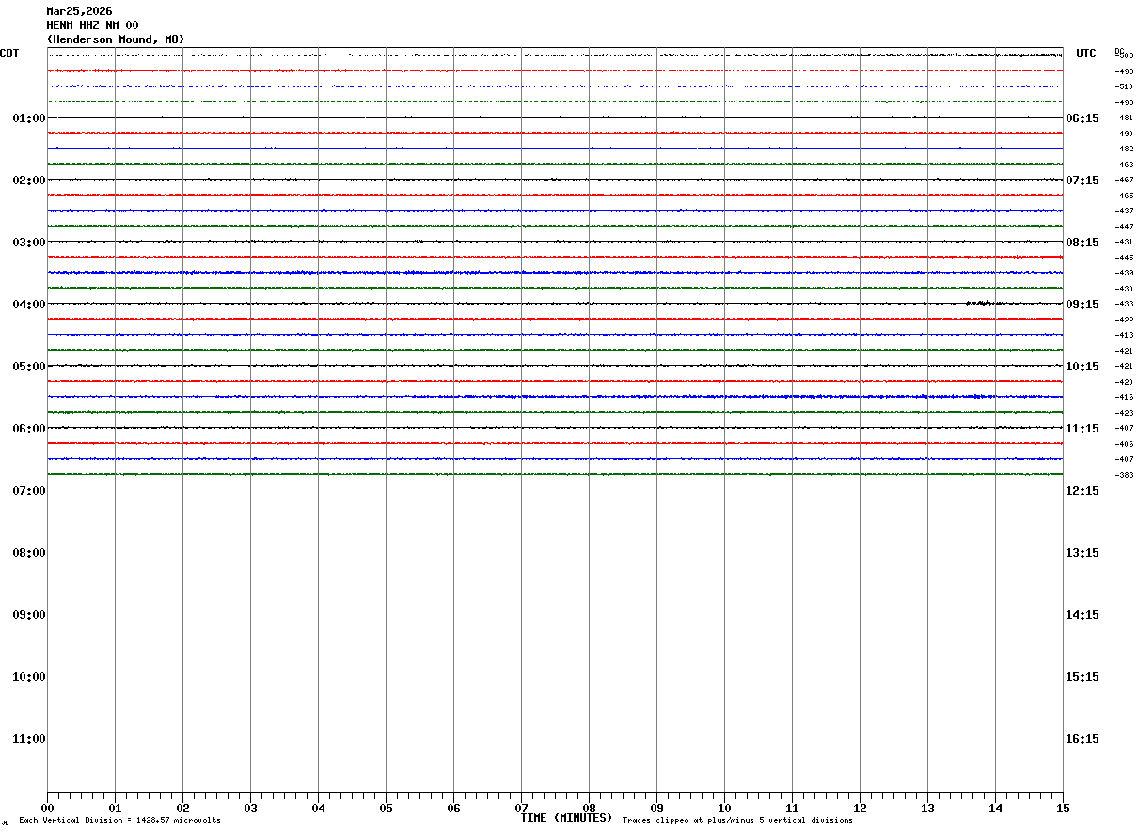Click the Henderson Mound, MO location text
The height and width of the screenshot is (833, 1138).
point(116,39)
